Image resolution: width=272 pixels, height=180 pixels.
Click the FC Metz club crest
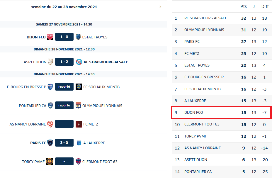(78, 124)
